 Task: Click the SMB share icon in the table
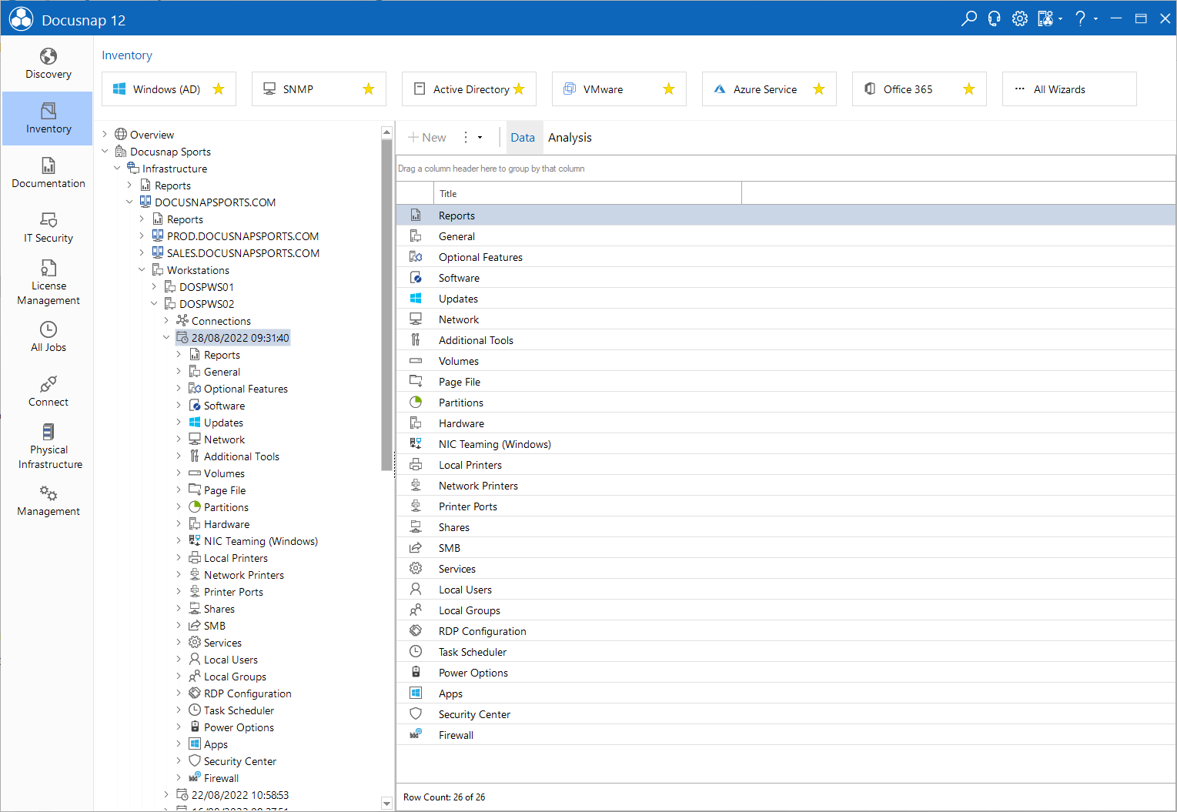tap(416, 548)
